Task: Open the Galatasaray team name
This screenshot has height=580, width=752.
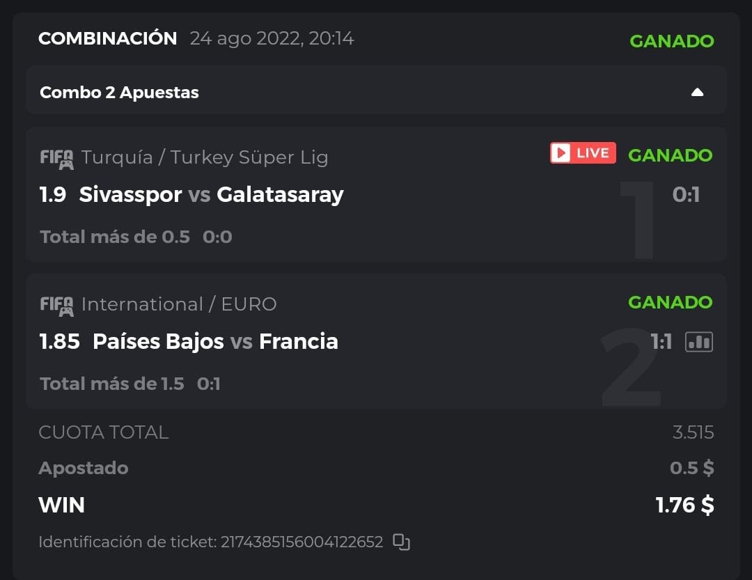Action: point(280,195)
